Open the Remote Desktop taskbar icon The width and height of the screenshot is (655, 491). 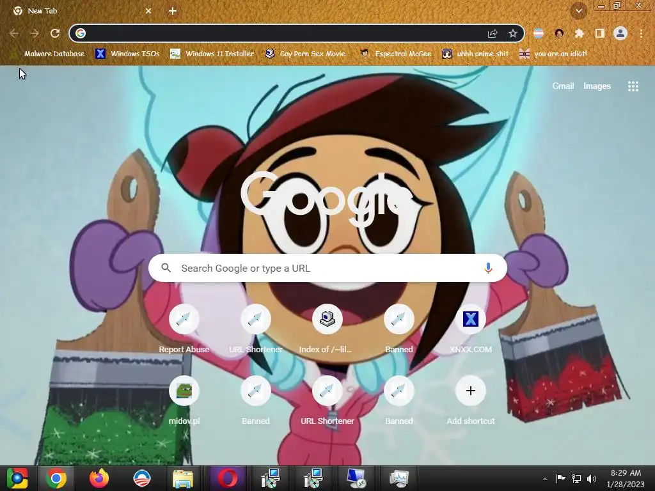(356, 478)
